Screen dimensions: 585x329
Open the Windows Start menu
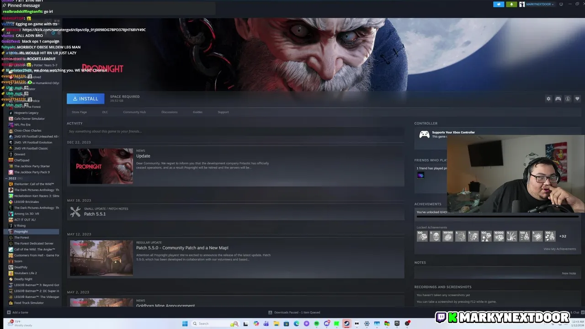pyautogui.click(x=185, y=324)
